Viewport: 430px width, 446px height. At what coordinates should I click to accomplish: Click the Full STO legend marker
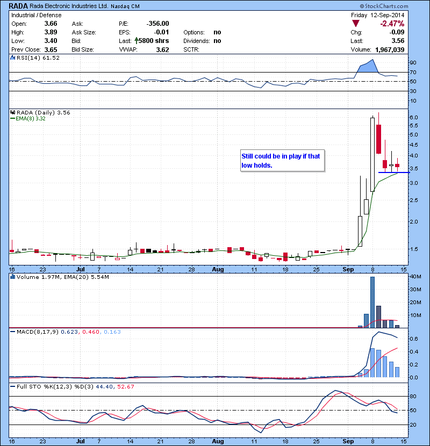(x=12, y=386)
